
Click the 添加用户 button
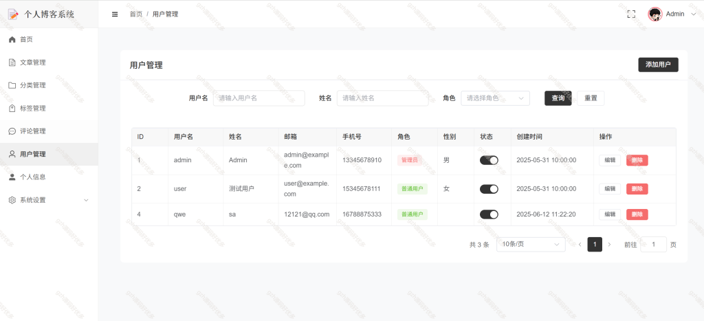pyautogui.click(x=658, y=65)
